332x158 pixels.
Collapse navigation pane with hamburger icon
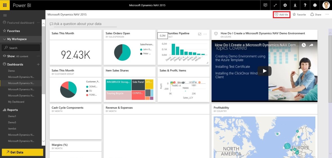coord(5,15)
